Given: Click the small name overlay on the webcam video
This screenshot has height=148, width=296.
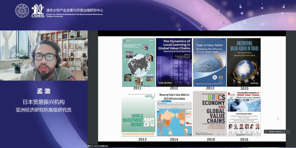Looking at the screenshot, I should [2, 80].
